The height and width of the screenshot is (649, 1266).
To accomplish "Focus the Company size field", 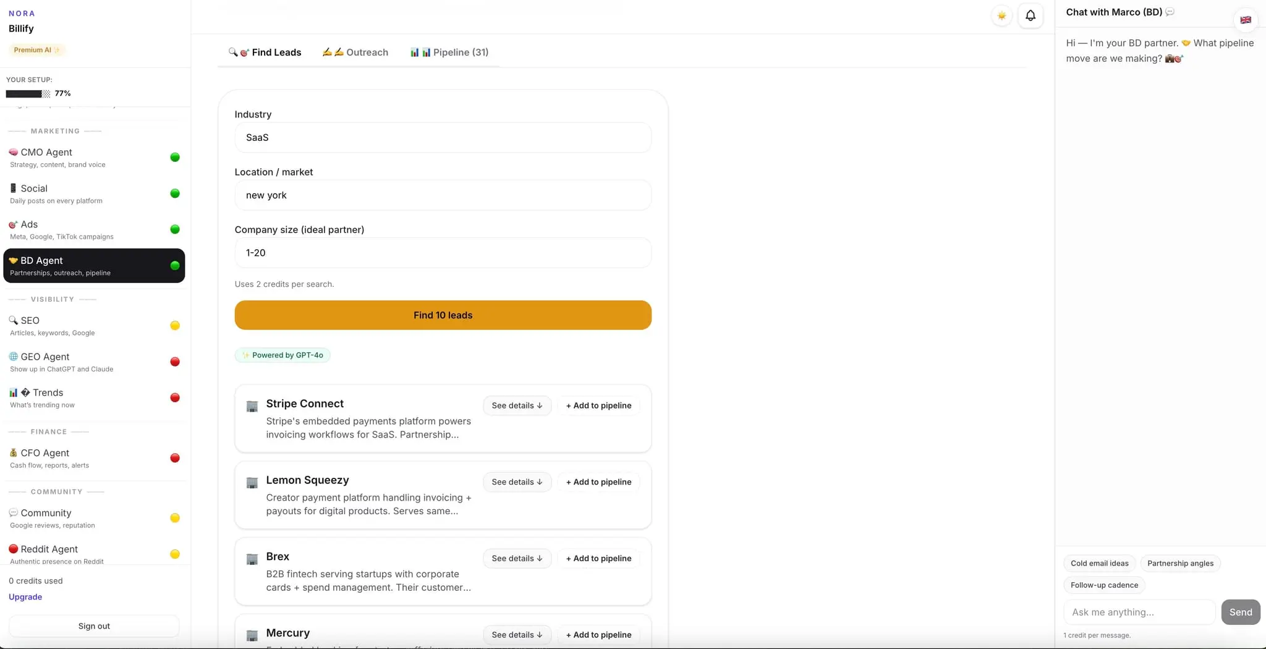I will 443,253.
